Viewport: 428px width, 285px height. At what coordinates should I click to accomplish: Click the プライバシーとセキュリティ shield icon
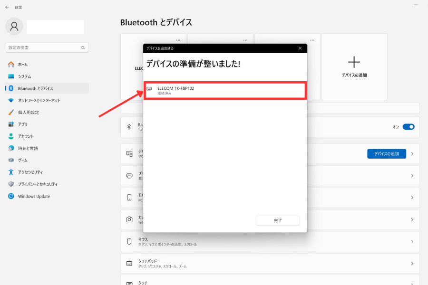11,184
